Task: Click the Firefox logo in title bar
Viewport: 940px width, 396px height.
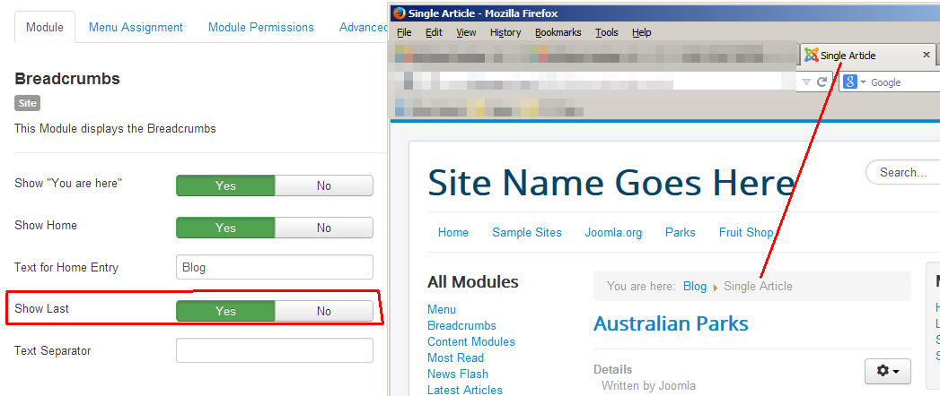Action: [399, 13]
